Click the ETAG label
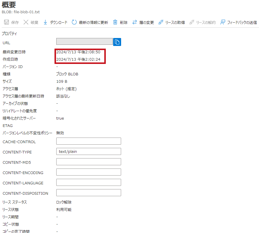259x233 pixels. pyautogui.click(x=8, y=126)
